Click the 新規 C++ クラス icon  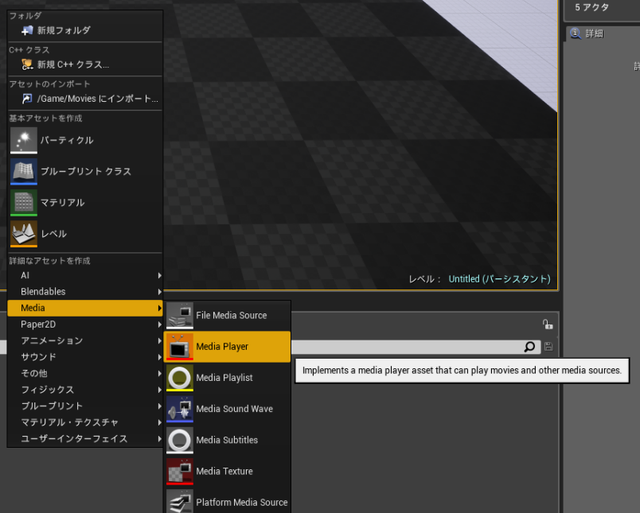pos(27,64)
